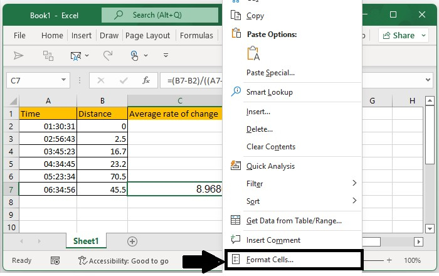This screenshot has width=439, height=276.
Task: Open the Customize Quick Access Toolbar dropdown
Action: 166,55
